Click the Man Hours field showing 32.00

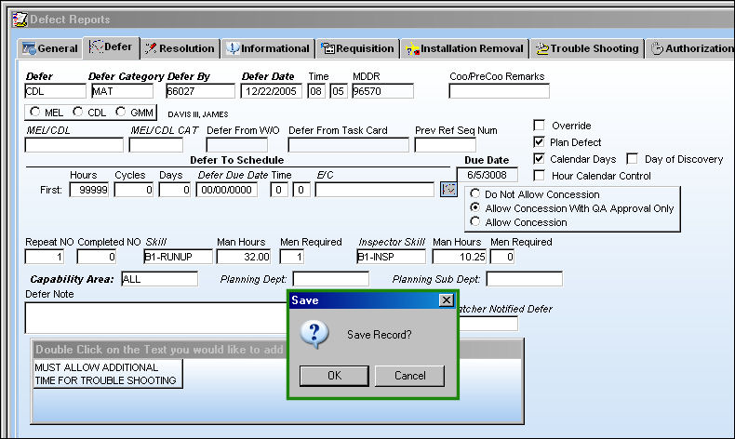click(x=244, y=257)
